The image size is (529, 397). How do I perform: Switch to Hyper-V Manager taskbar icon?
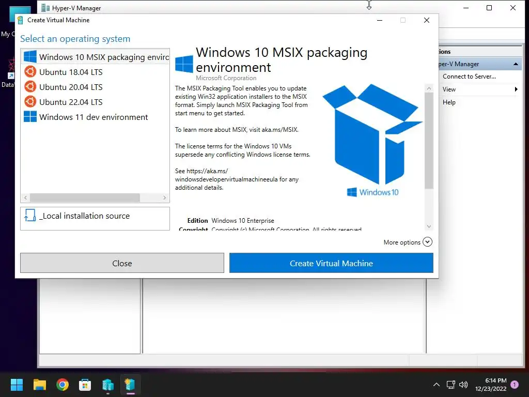click(108, 385)
